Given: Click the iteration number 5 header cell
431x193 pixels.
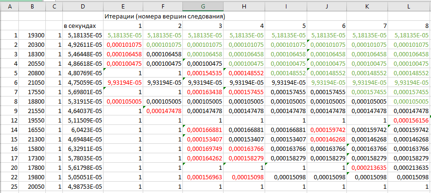Looking at the screenshot, I should [x=286, y=26].
